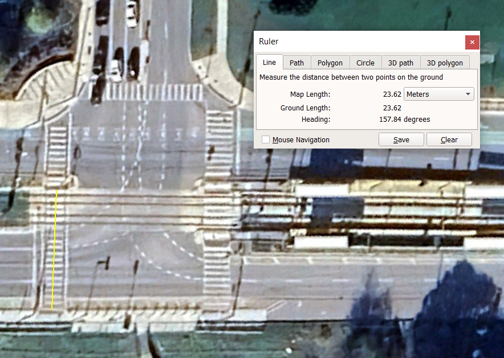Viewport: 504px width, 358px height.
Task: Click the Map Length value 23.62
Action: click(392, 94)
